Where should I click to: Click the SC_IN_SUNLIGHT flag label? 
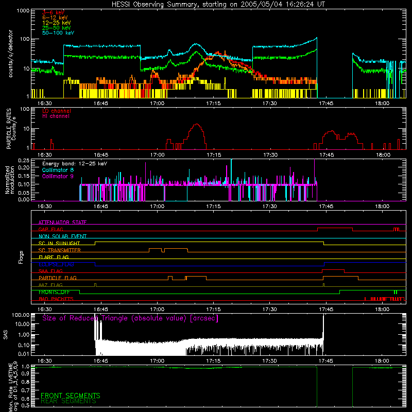coord(59,243)
